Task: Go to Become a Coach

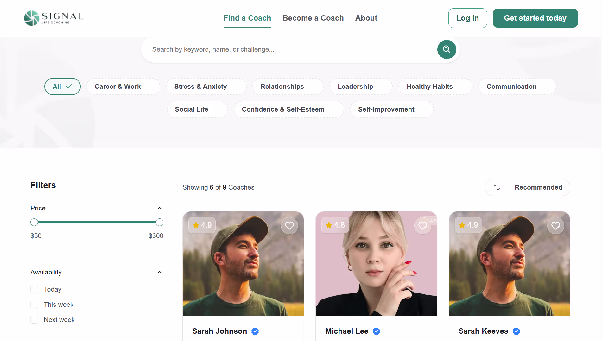Action: (313, 18)
